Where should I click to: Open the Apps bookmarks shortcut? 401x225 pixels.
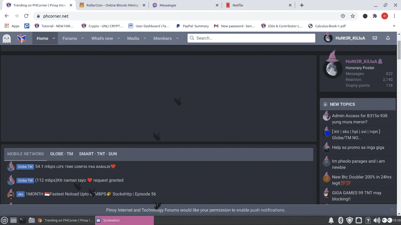[x=12, y=26]
